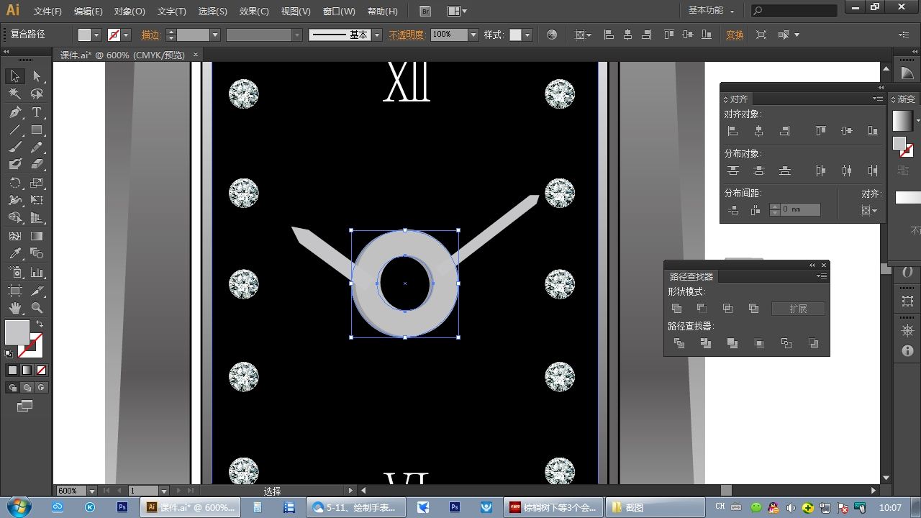
Task: Open the 效果(C) menu
Action: pyautogui.click(x=254, y=12)
